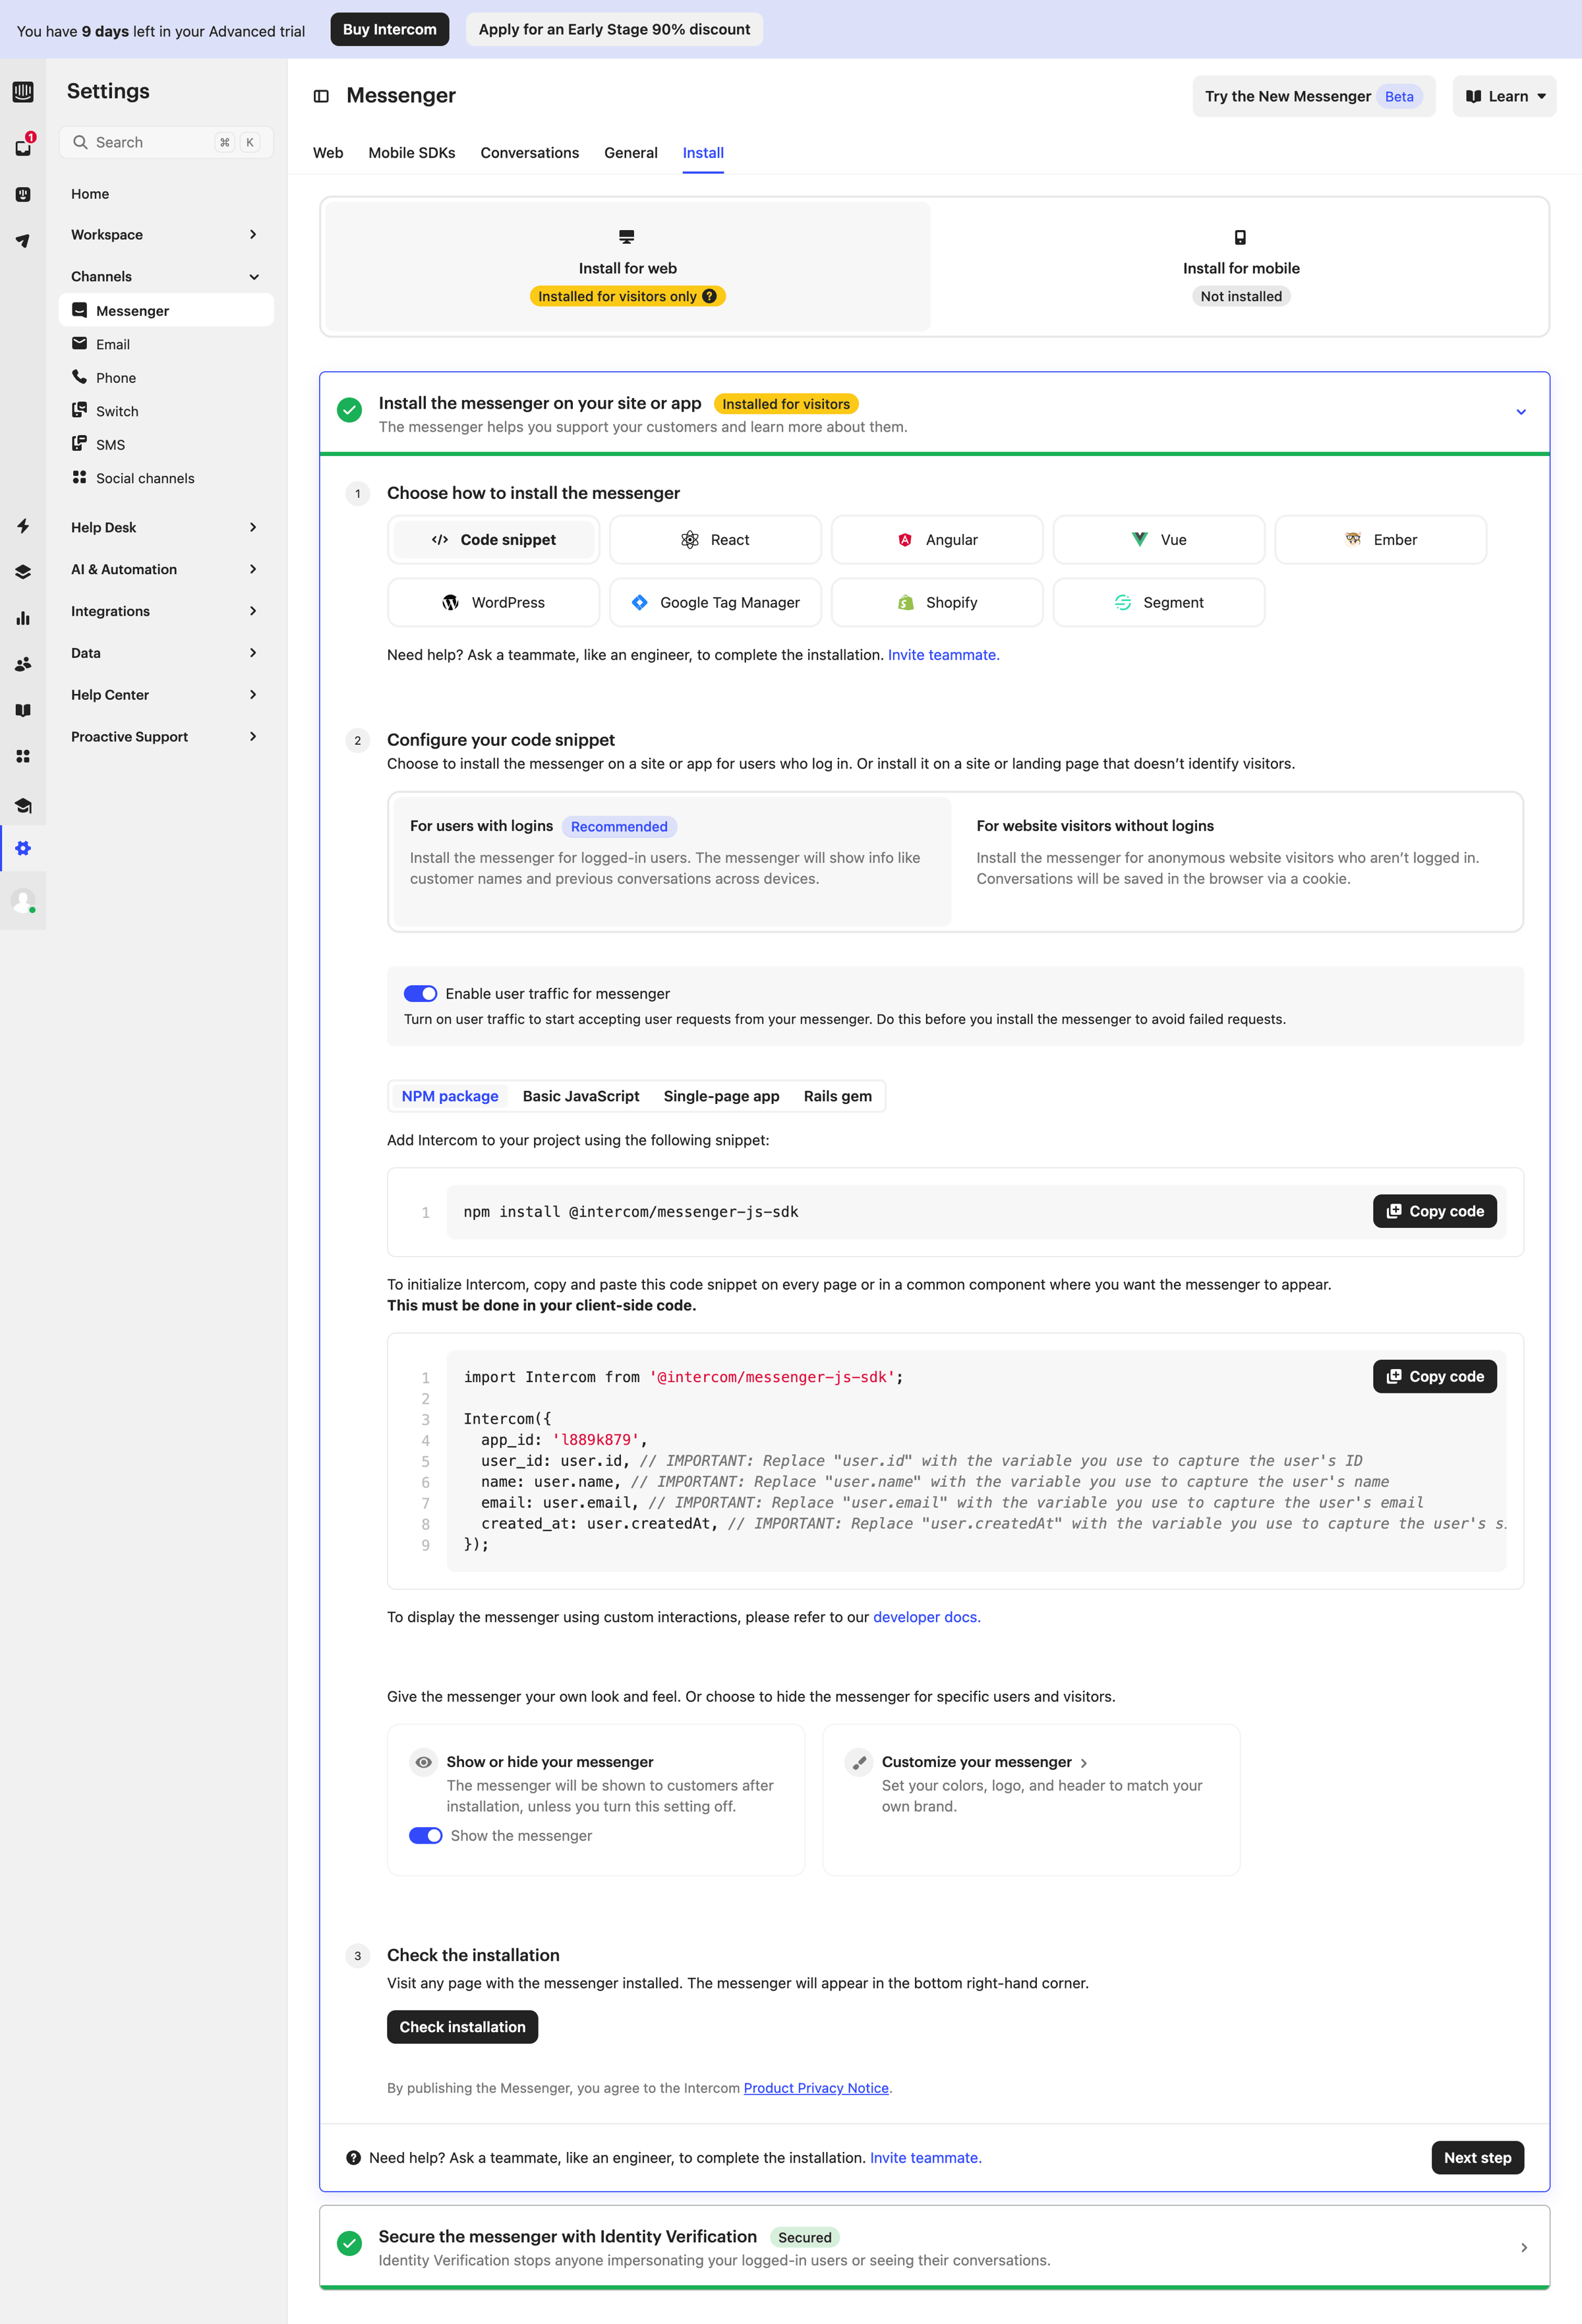Viewport: 1582px width, 2324px height.
Task: Expand the Help Desk settings section
Action: click(166, 527)
